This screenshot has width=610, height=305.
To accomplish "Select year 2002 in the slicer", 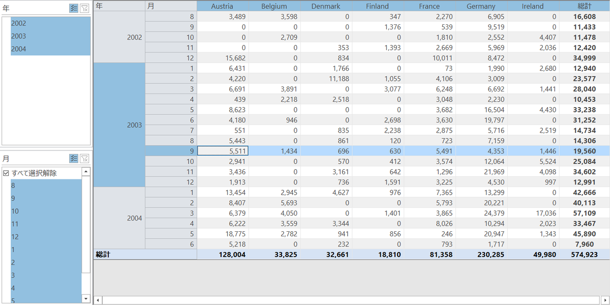I will (x=50, y=23).
